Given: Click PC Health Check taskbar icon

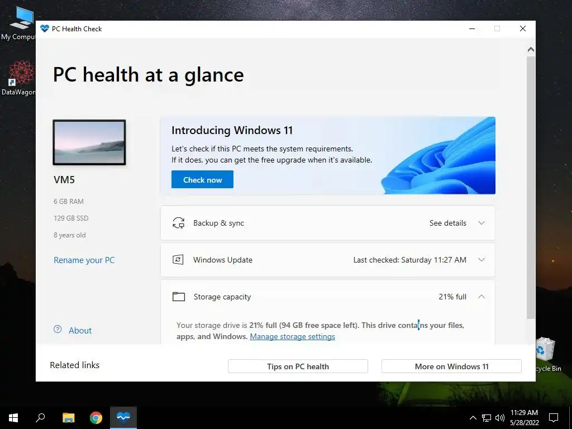Looking at the screenshot, I should pos(123,418).
